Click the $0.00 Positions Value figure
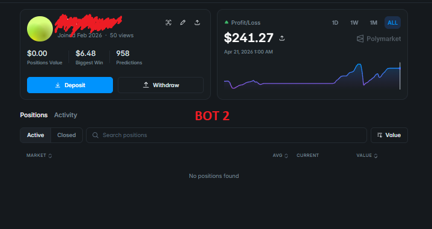The height and width of the screenshot is (229, 432). coord(37,53)
